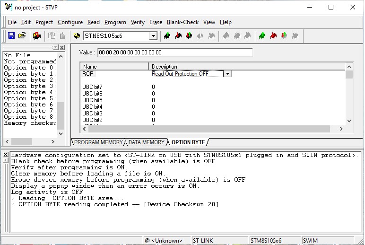Click the Name column header

point(114,67)
